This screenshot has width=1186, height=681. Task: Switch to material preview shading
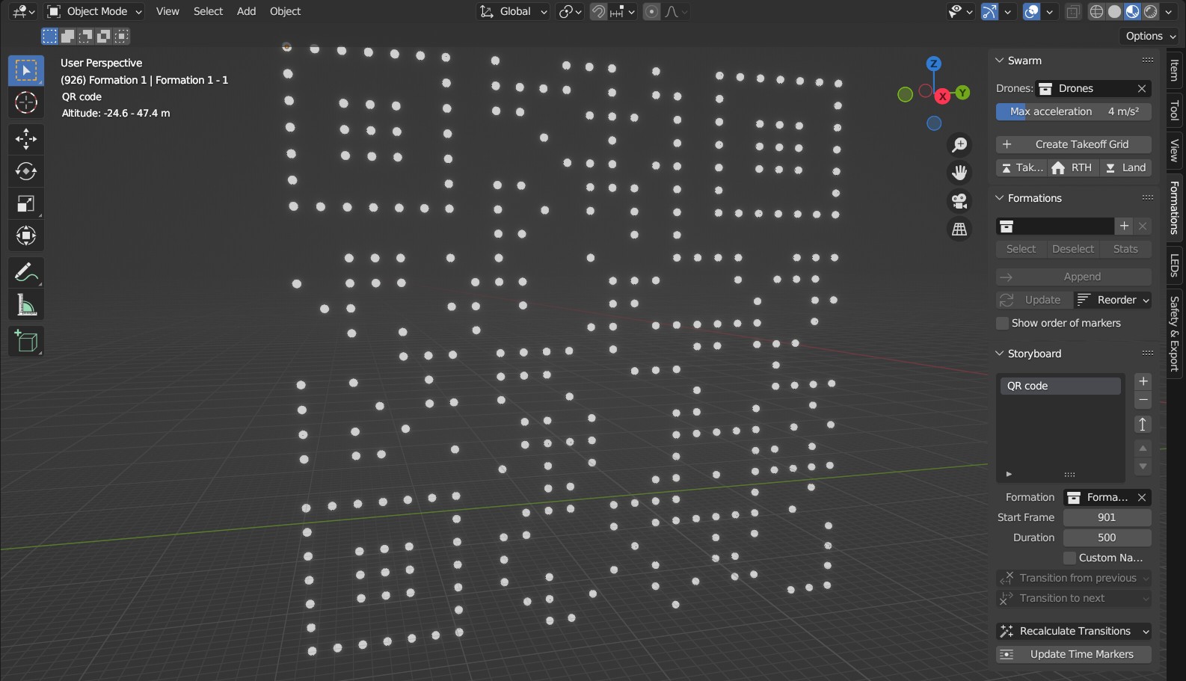pyautogui.click(x=1132, y=11)
